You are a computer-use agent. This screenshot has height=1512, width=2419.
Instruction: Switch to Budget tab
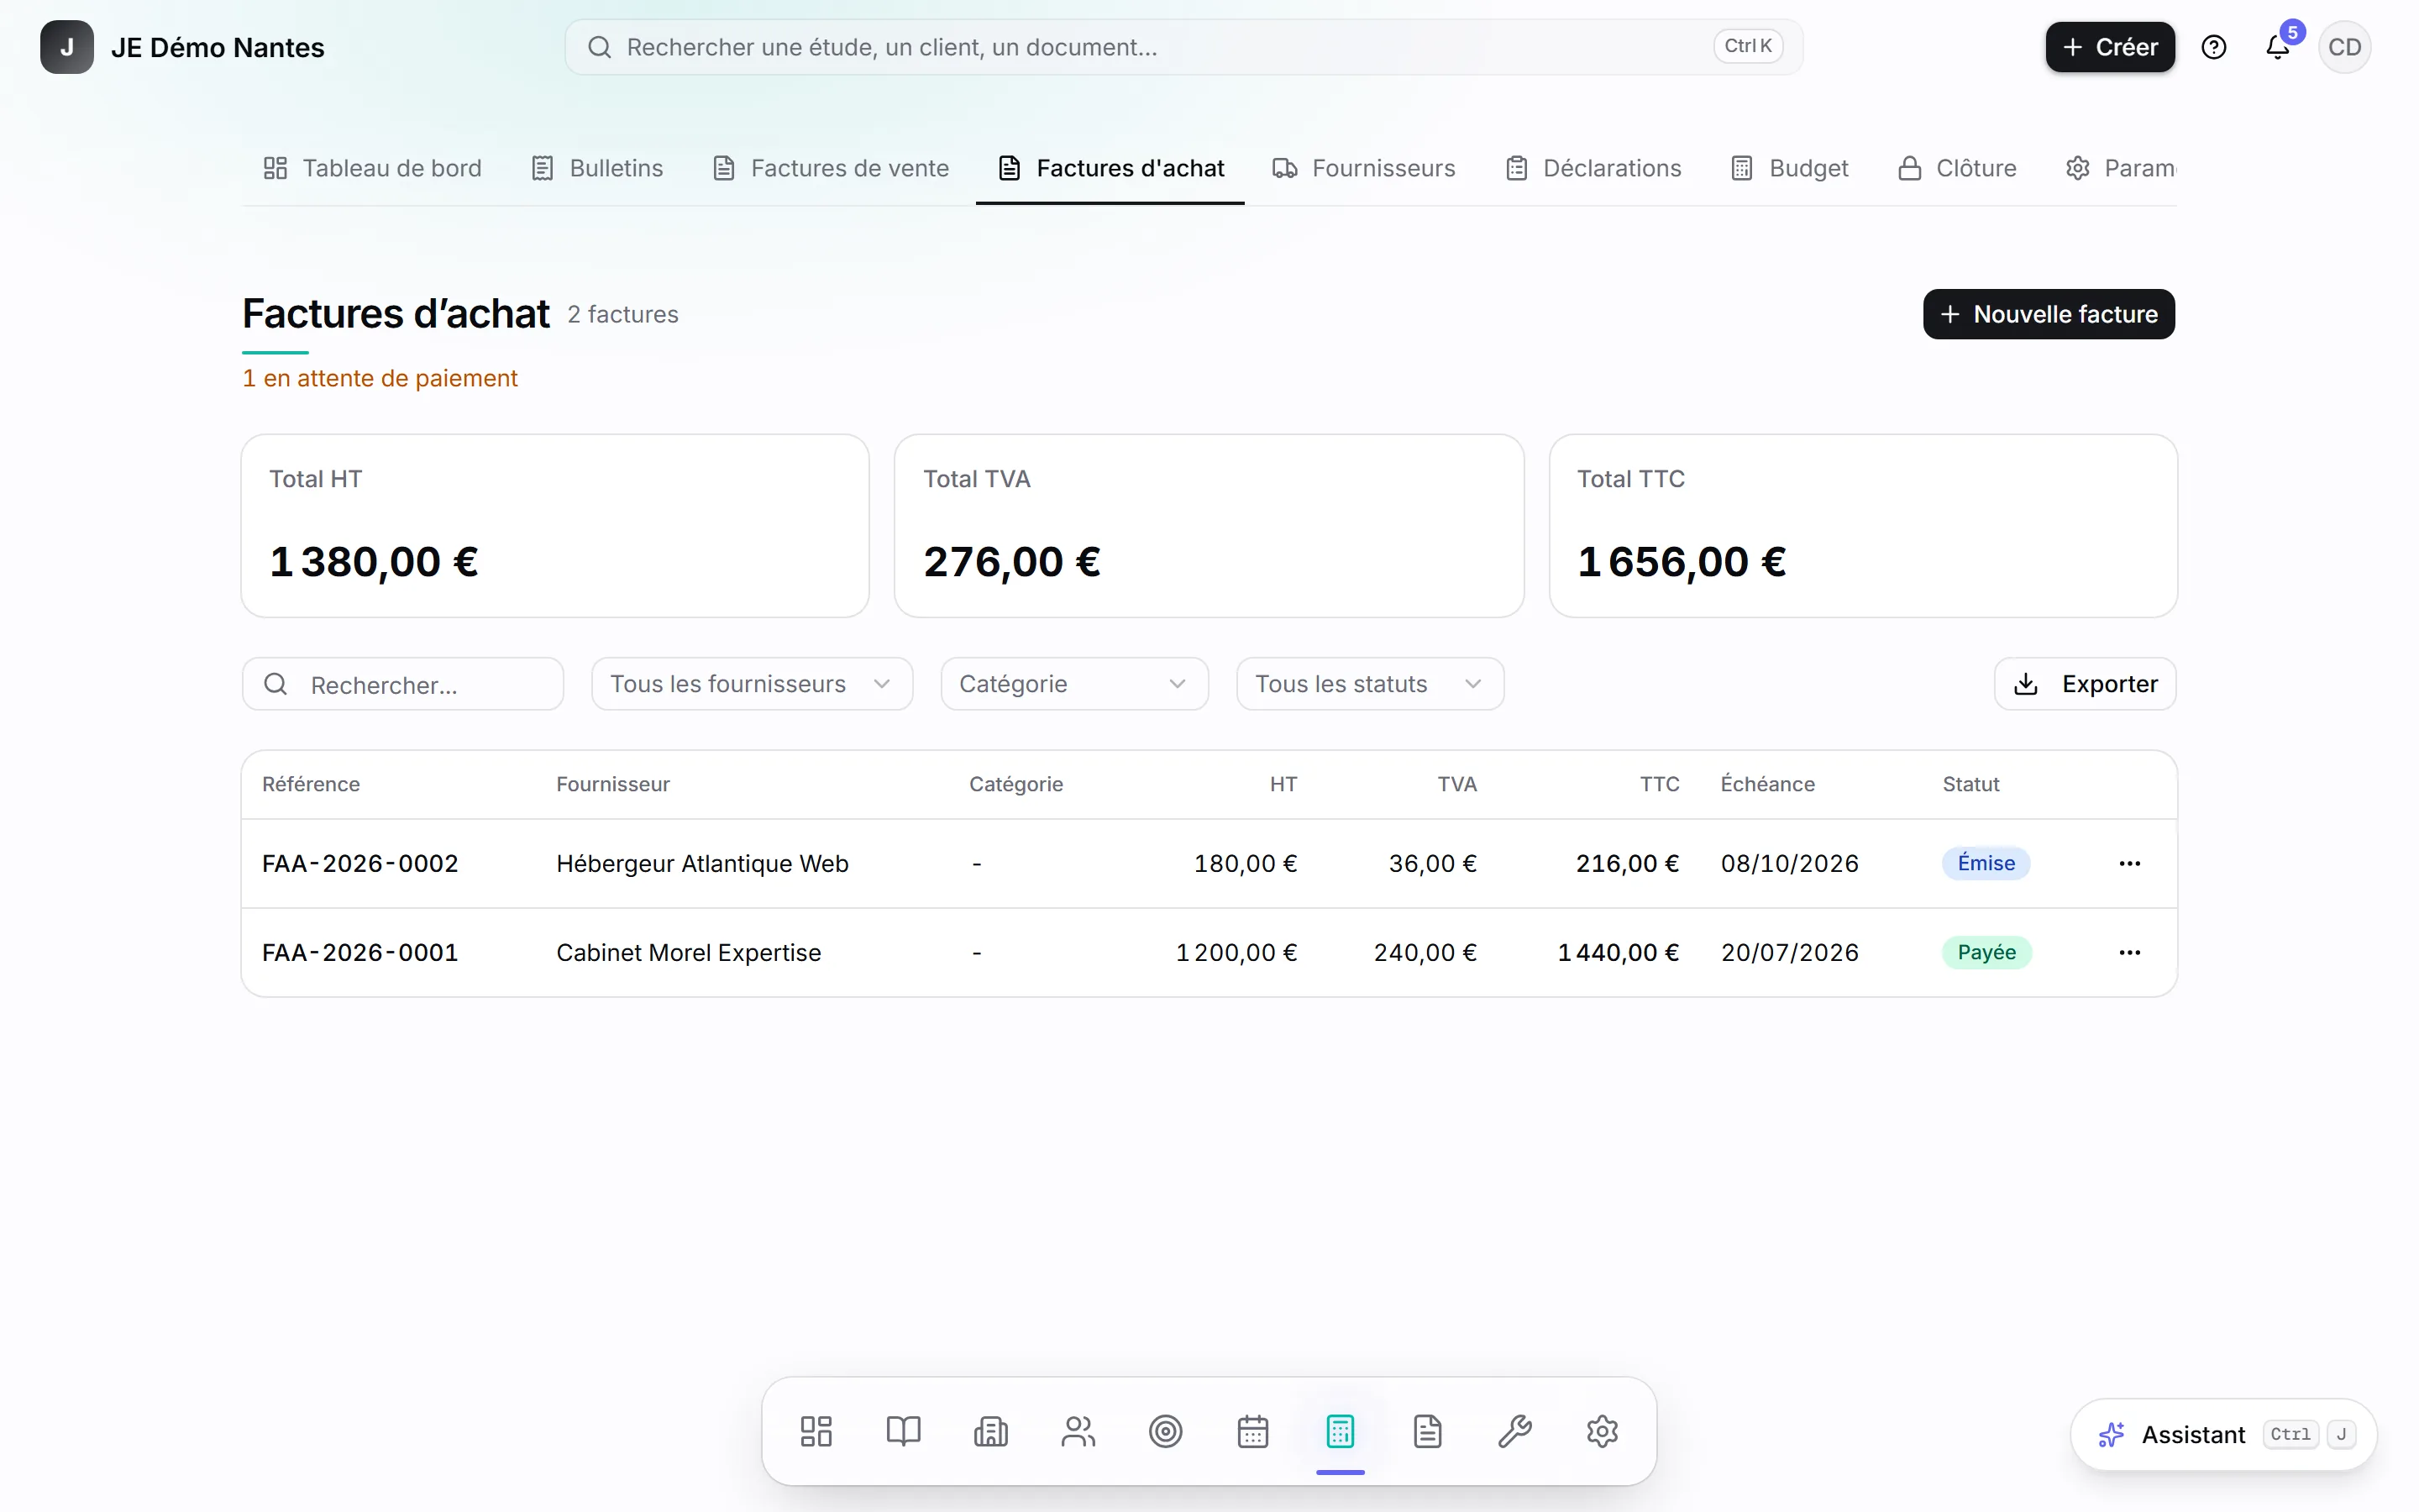[1790, 168]
